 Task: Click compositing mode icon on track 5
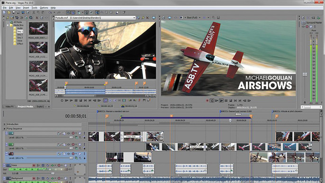(76, 148)
